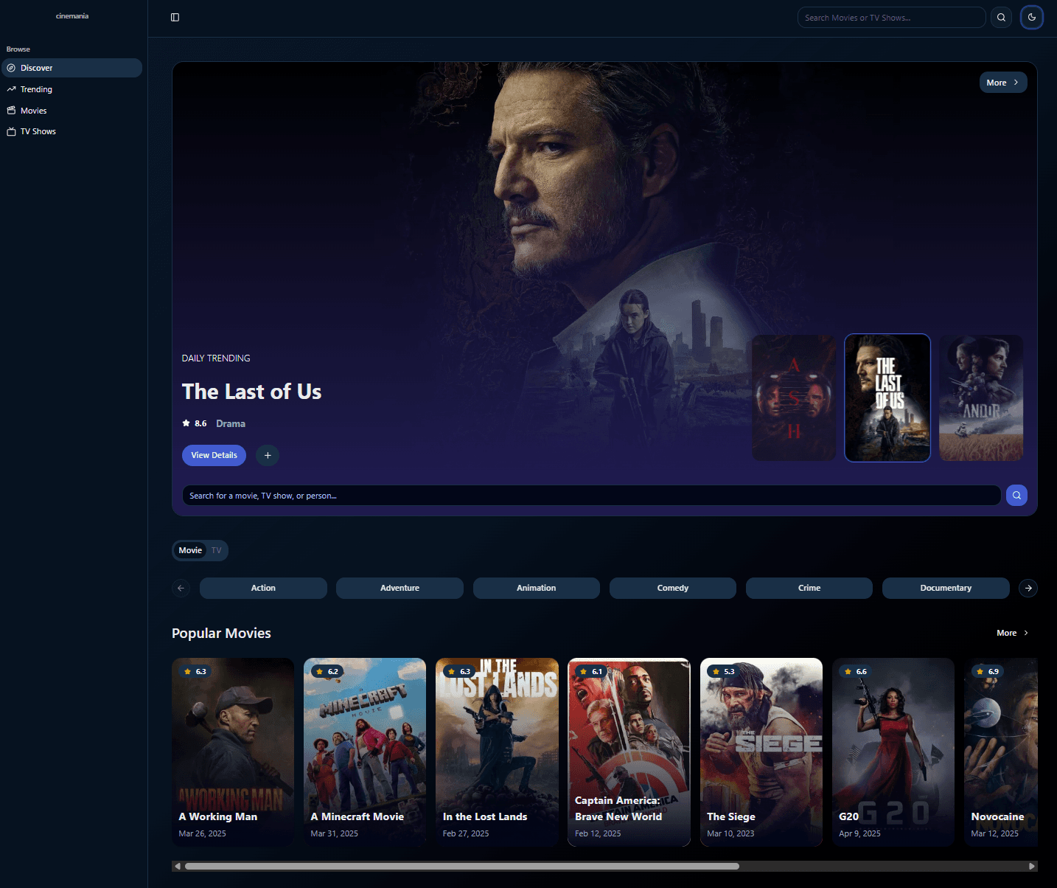
Task: Add The Last of Us with plus icon
Action: pos(268,455)
